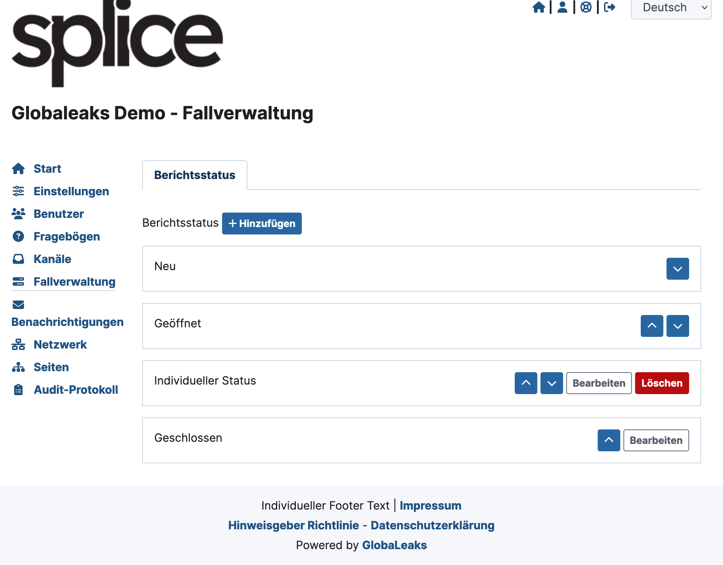Click sliders icon beside Einstellungen
Image resolution: width=723 pixels, height=565 pixels.
(18, 191)
